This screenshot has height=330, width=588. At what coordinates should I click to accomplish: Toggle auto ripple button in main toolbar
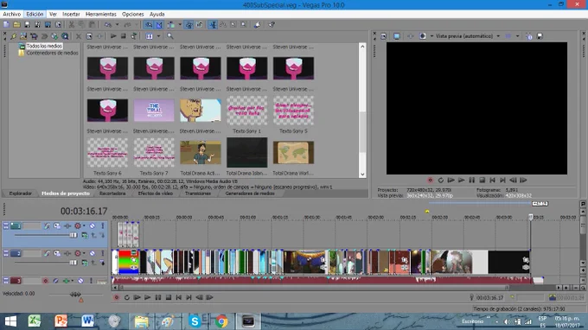point(171,25)
